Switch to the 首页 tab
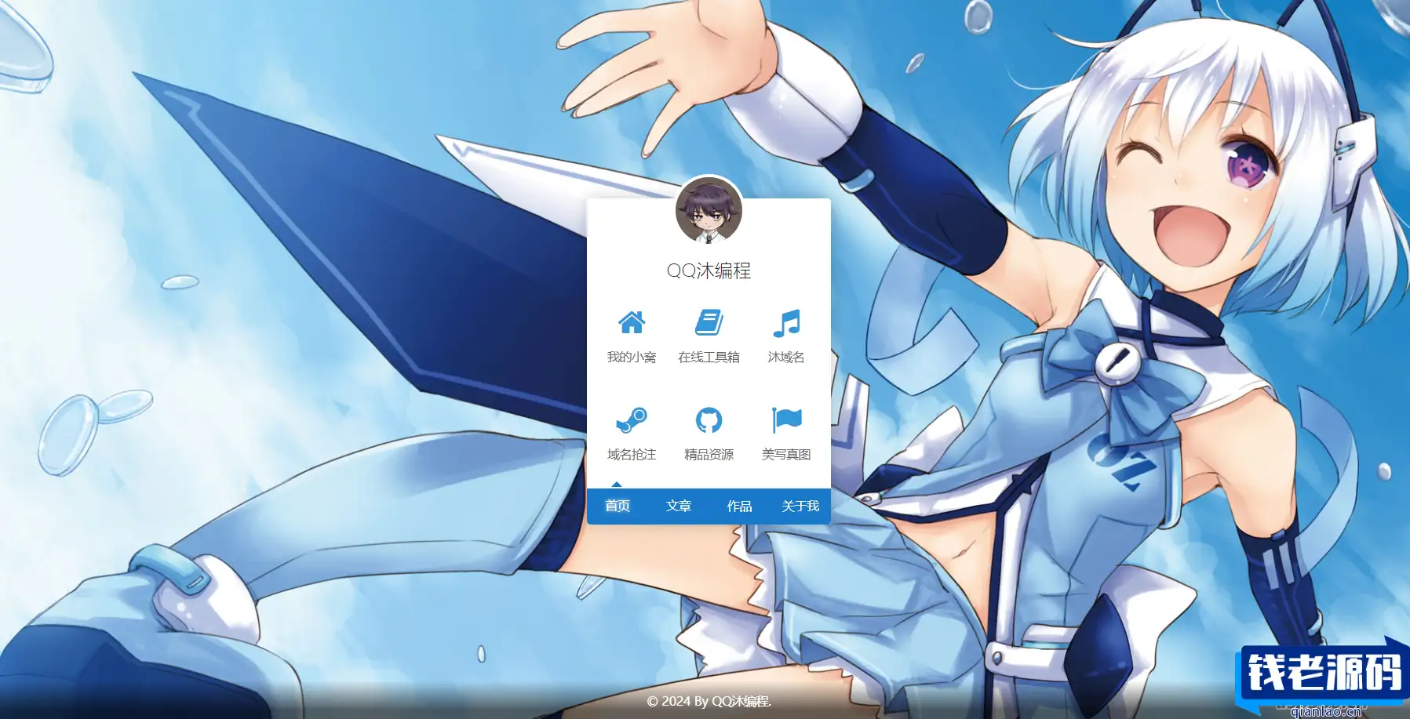Screen dimensions: 1410x719 618,506
